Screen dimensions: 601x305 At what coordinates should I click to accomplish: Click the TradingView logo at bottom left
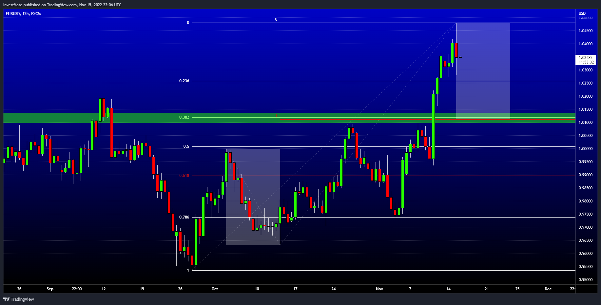coord(19,299)
